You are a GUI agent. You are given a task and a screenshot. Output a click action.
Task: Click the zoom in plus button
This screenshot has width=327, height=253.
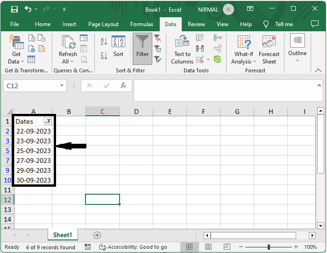296,247
